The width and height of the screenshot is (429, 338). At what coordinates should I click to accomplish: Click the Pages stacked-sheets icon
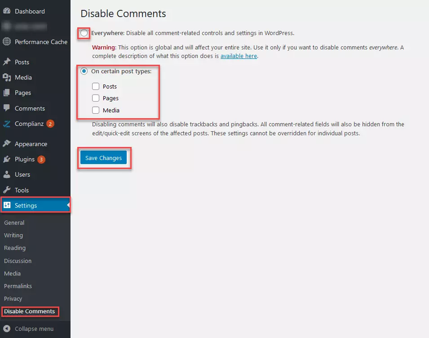click(7, 93)
